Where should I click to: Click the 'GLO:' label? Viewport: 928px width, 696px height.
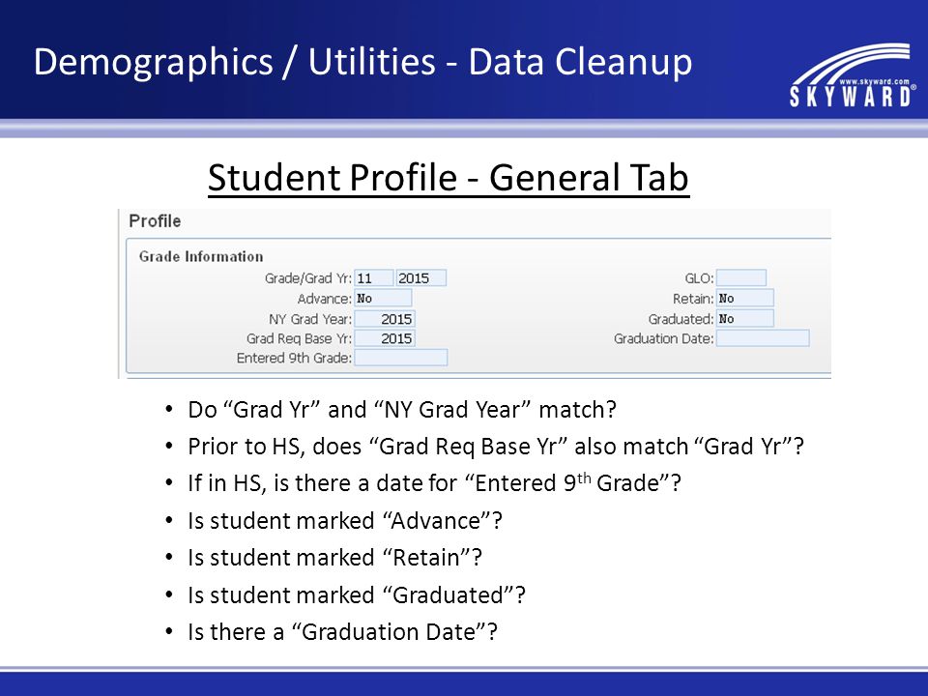[699, 278]
